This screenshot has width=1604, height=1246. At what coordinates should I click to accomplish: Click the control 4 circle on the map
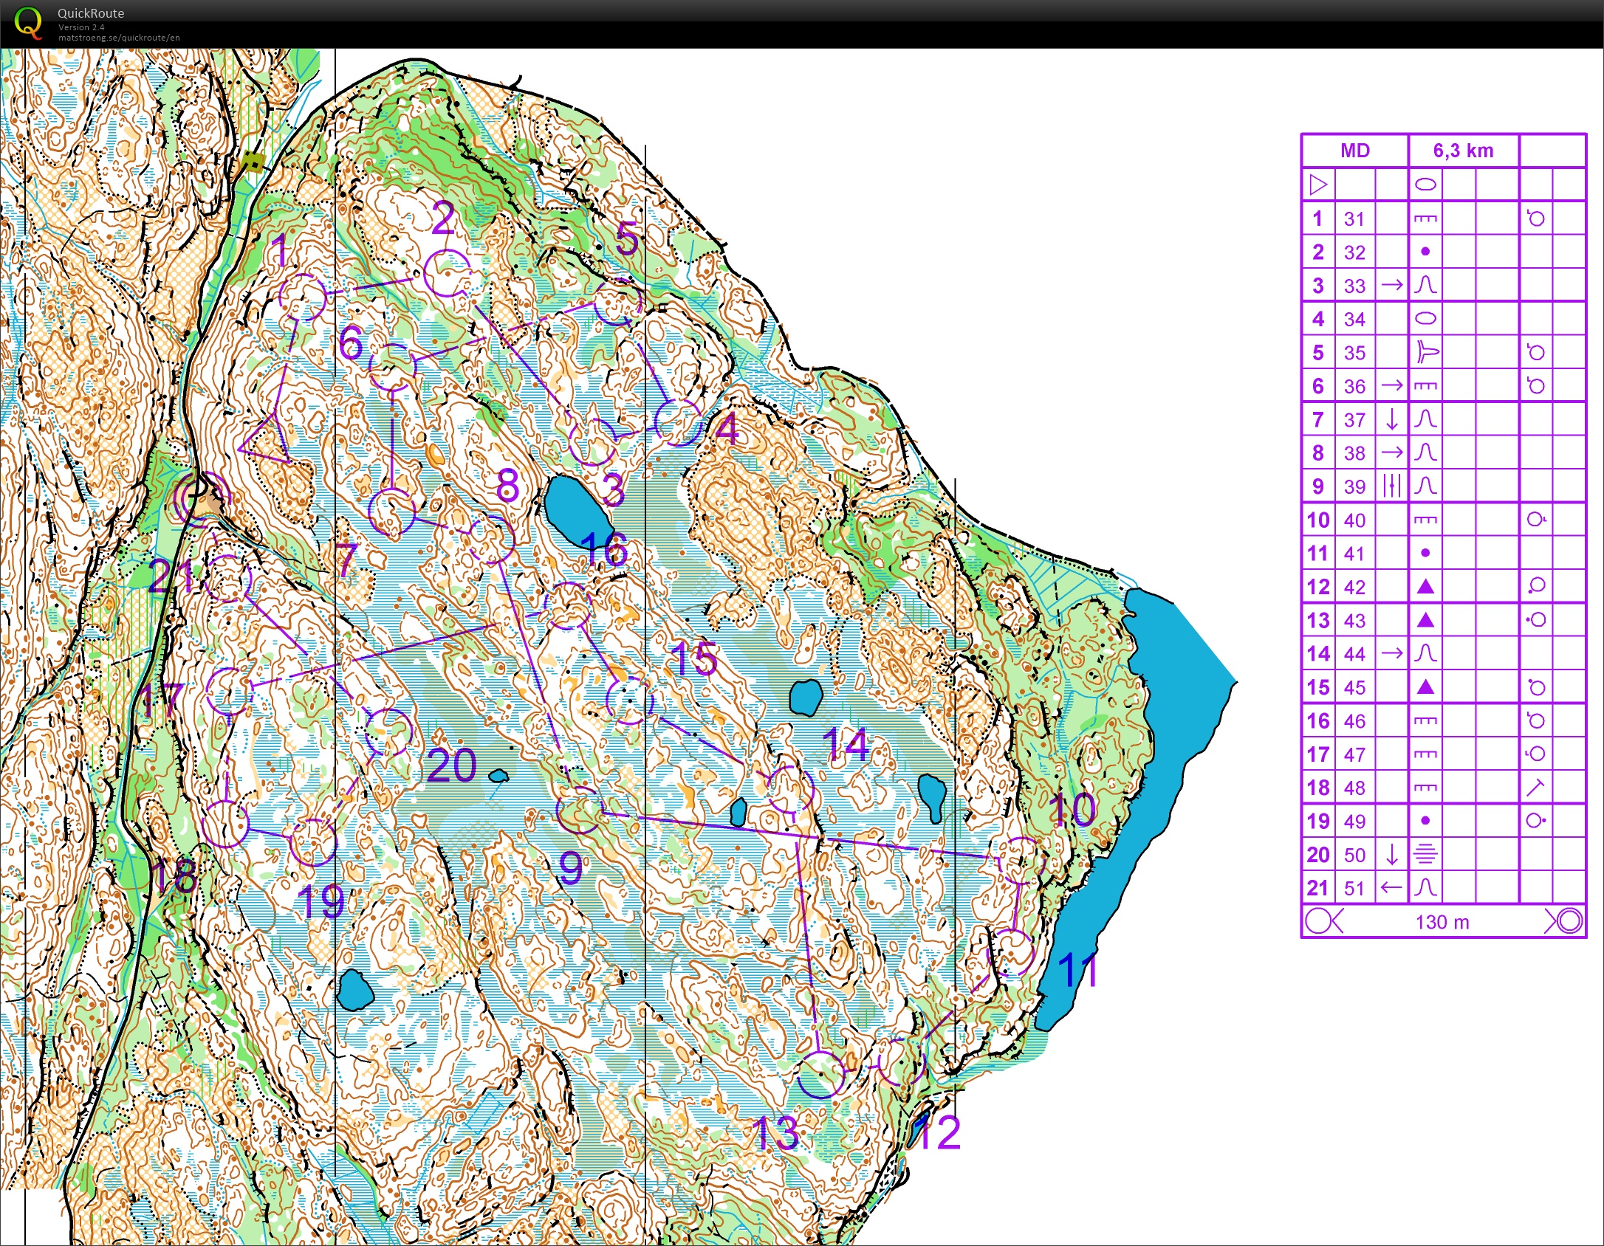click(678, 422)
